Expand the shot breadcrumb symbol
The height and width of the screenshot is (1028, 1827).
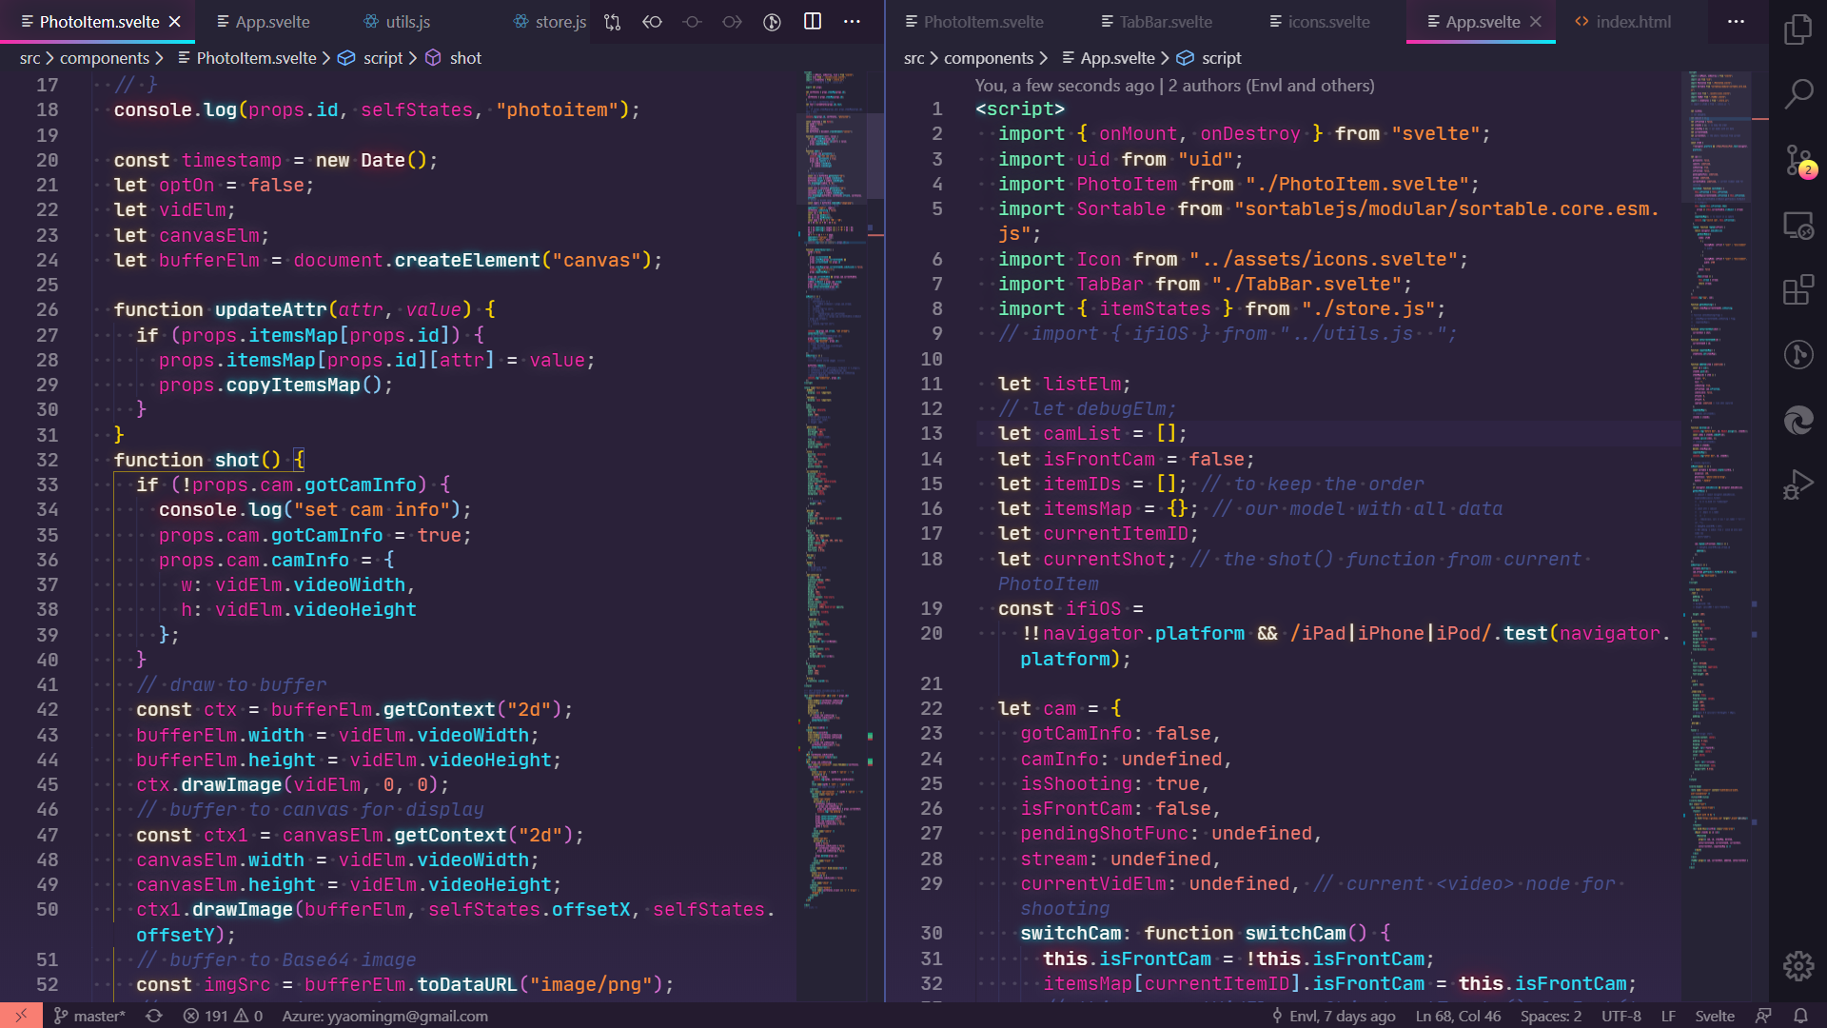[465, 58]
